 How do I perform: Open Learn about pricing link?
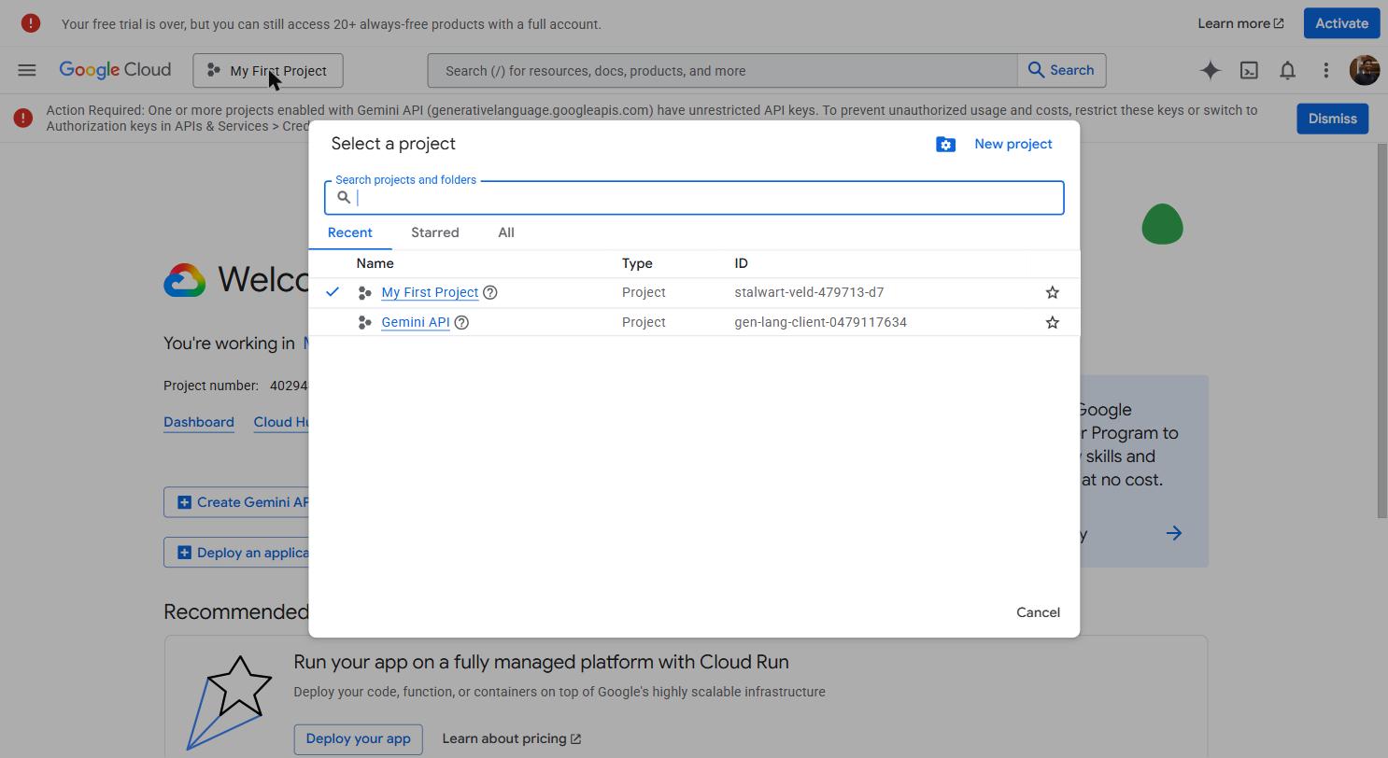point(512,738)
